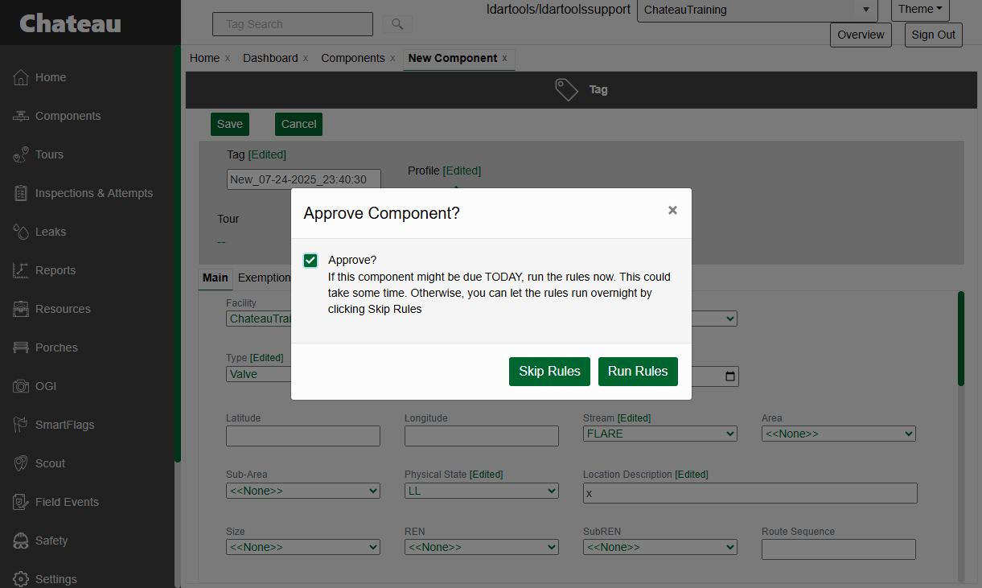Open the Physical State dropdown showing LL
This screenshot has width=982, height=588.
(482, 491)
